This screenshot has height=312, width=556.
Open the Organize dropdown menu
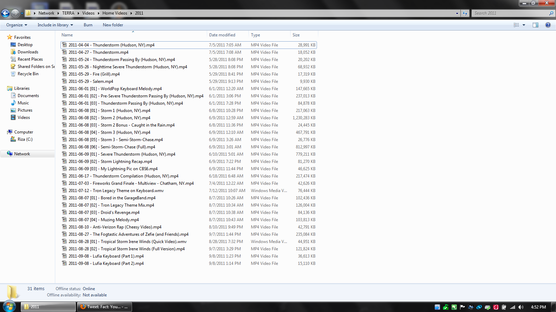tap(16, 25)
